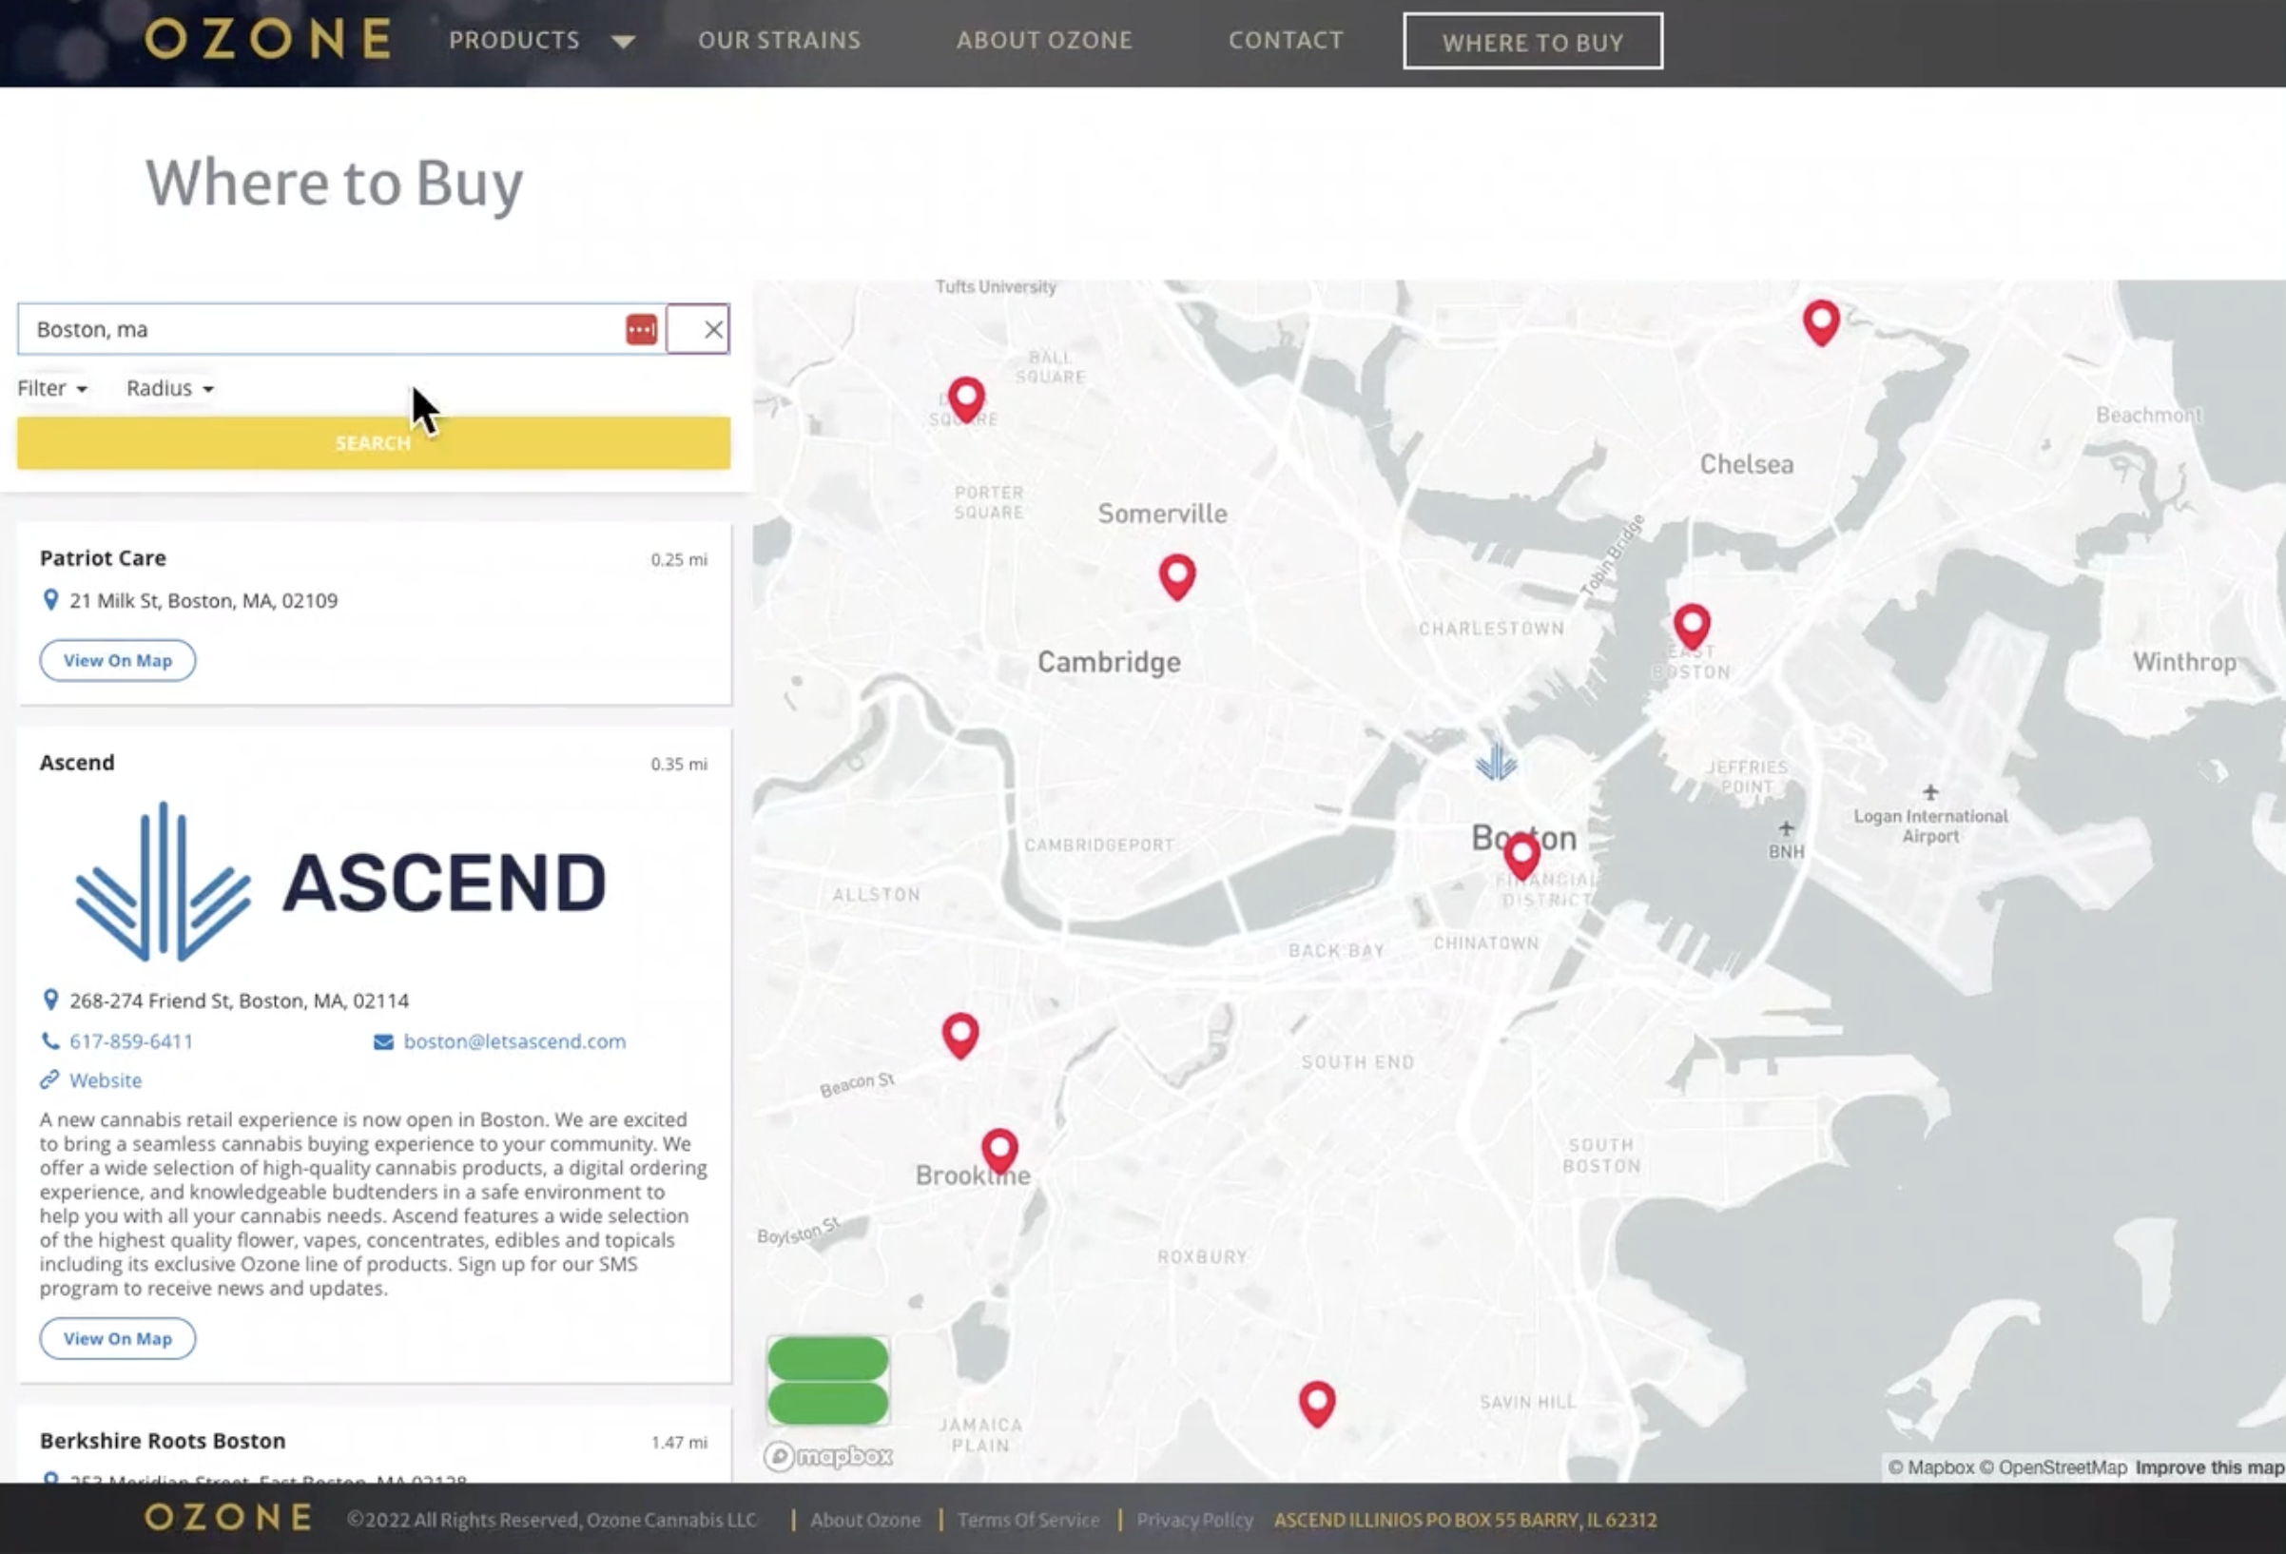Screen dimensions: 2286x1554
Task: Select map pin north of Chelsea
Action: (x=1821, y=322)
